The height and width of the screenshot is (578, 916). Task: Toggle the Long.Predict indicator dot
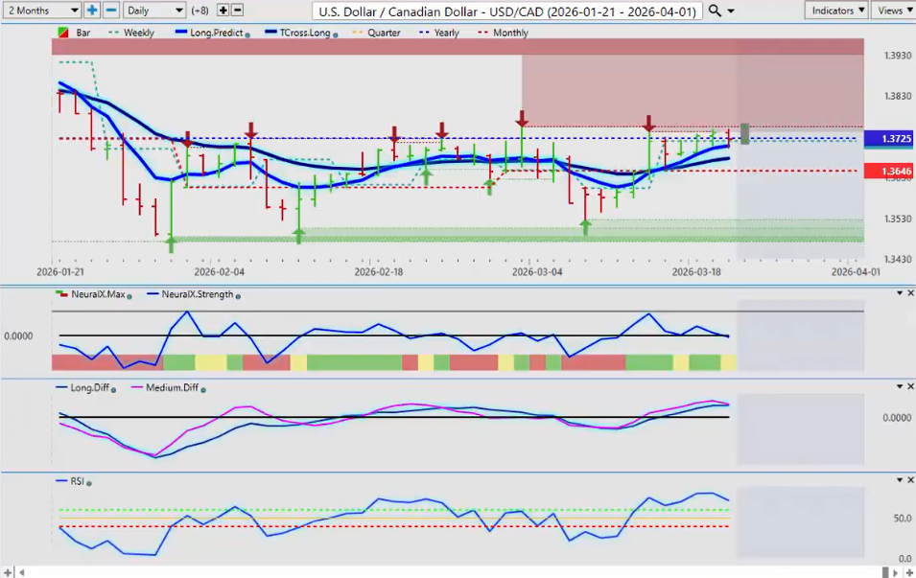pos(248,34)
